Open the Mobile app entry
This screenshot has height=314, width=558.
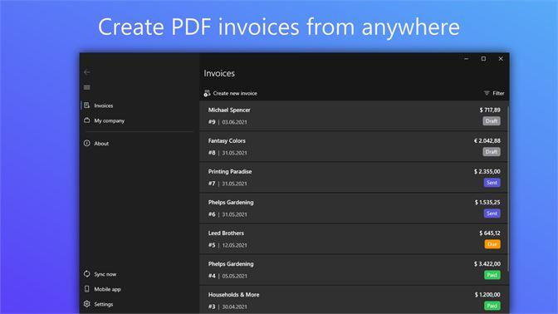(x=107, y=289)
